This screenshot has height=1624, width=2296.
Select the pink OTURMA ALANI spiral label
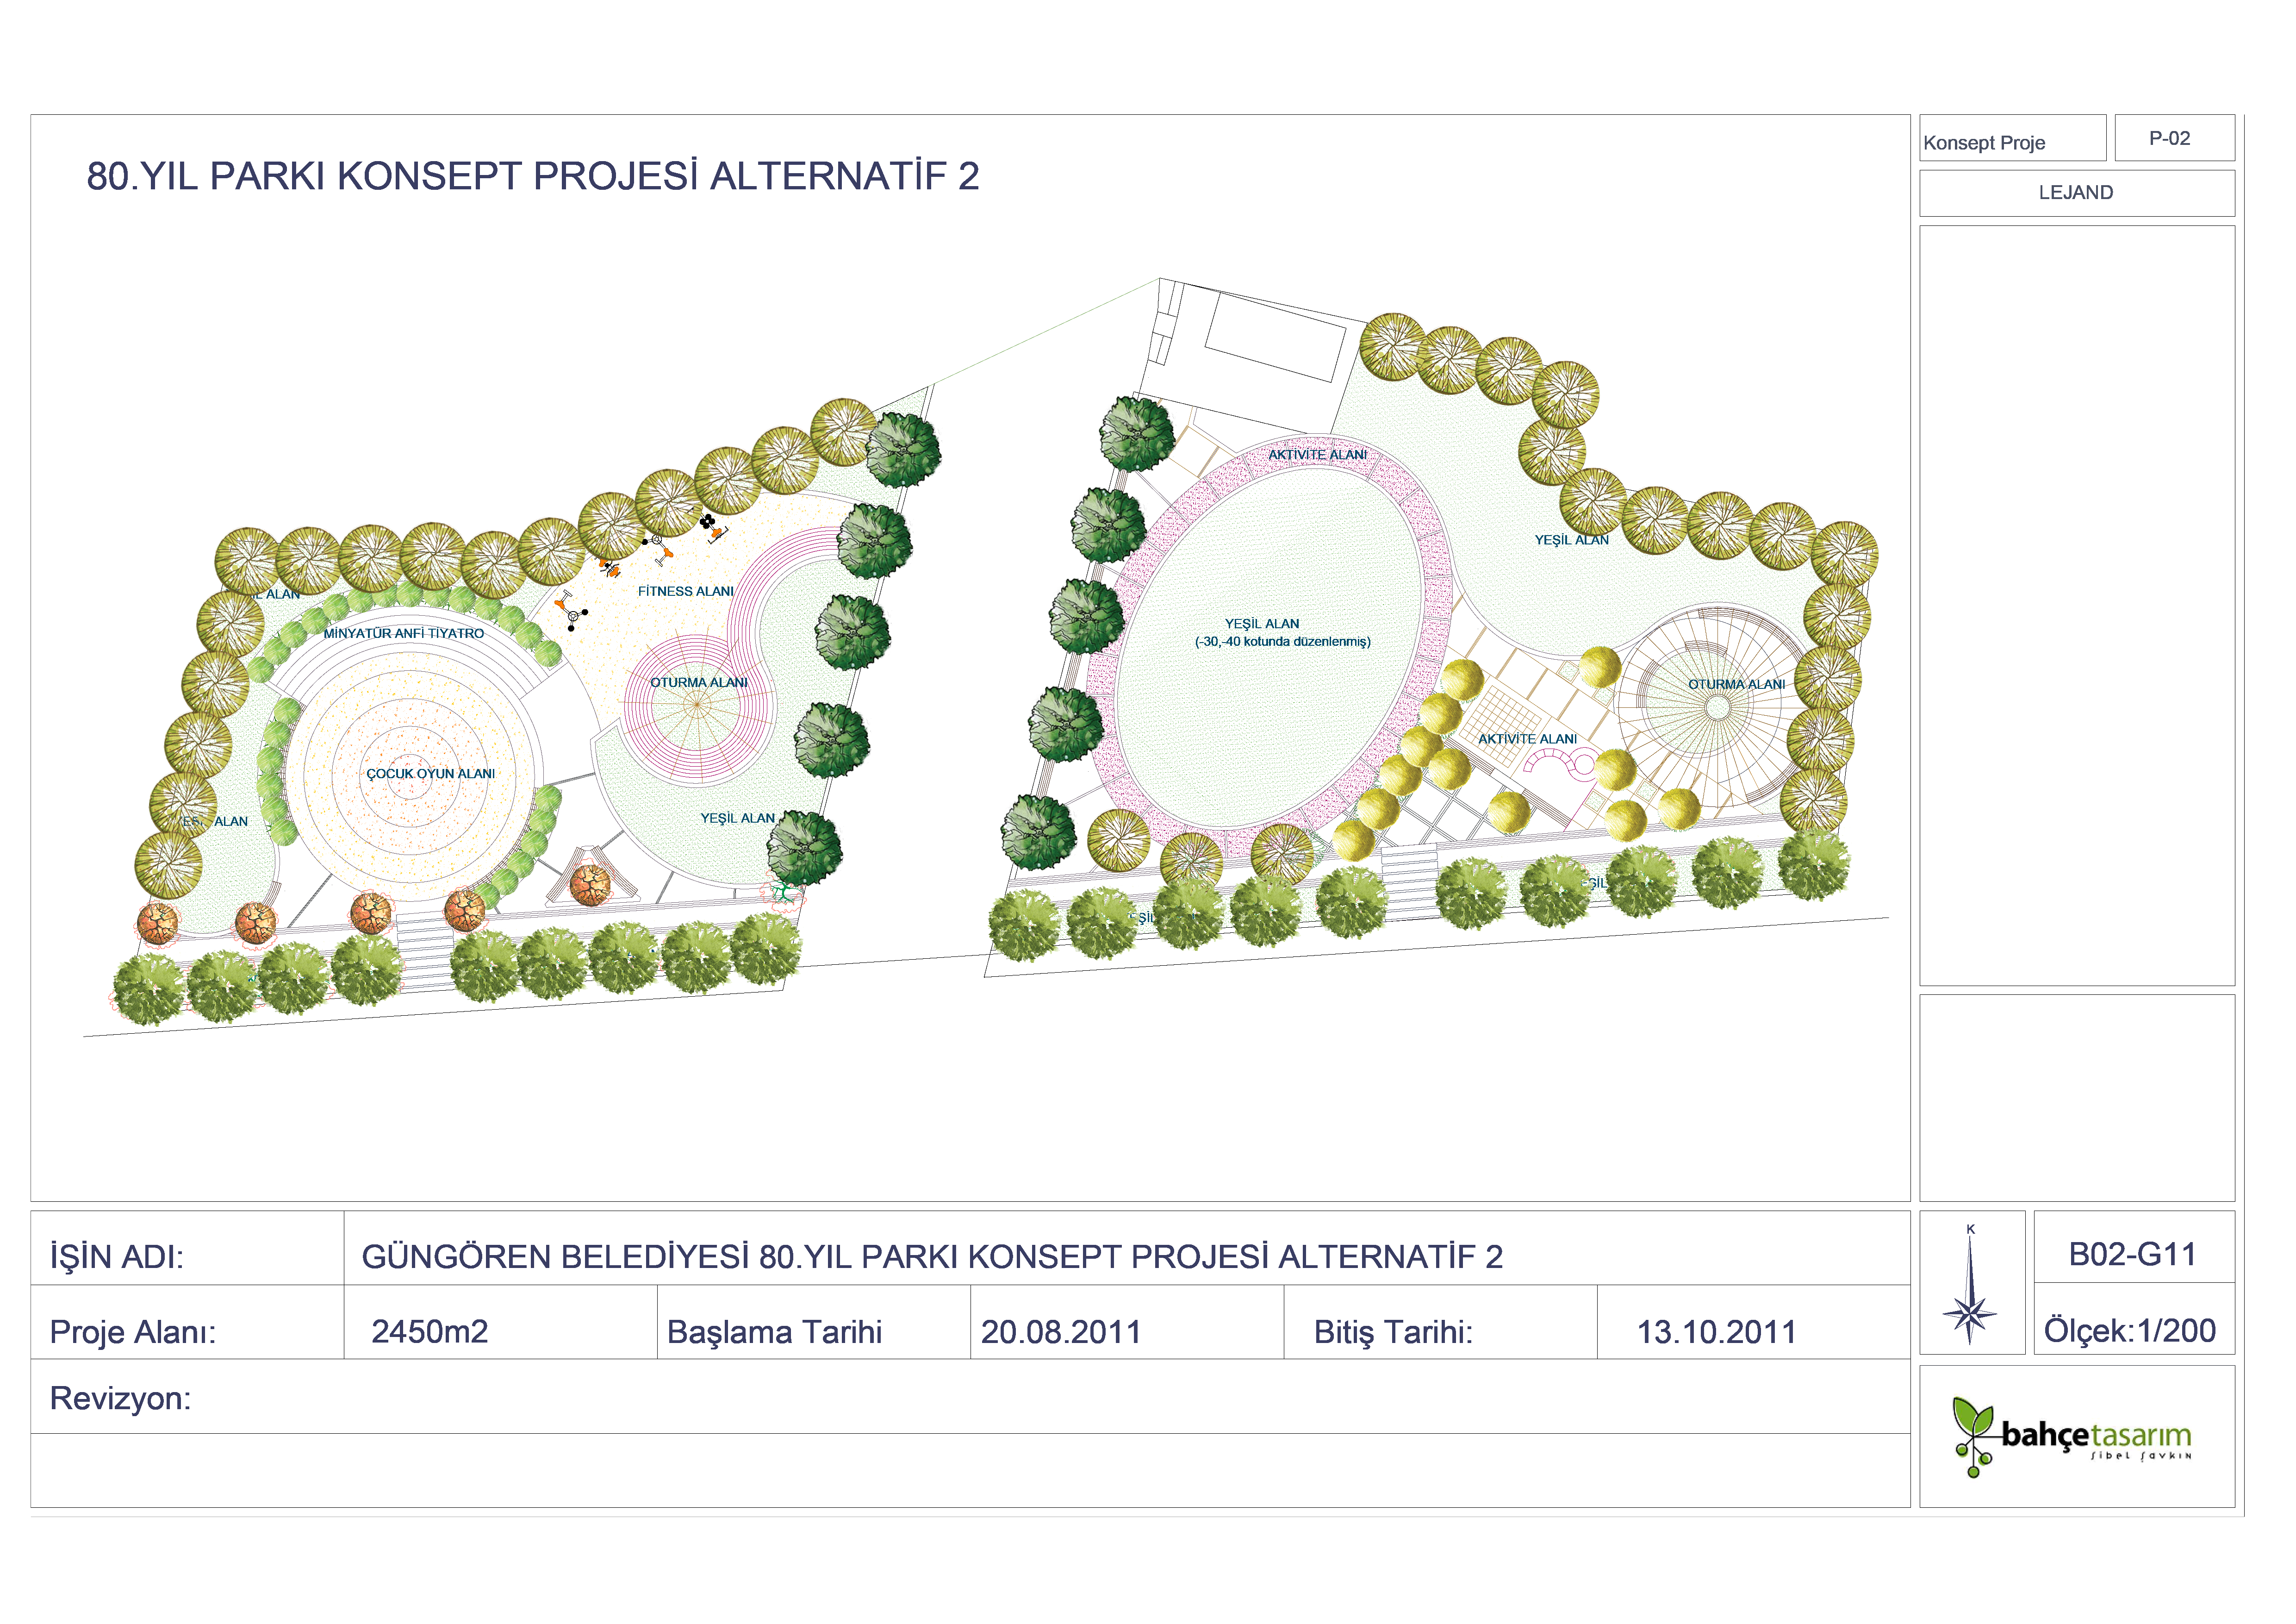click(x=698, y=682)
